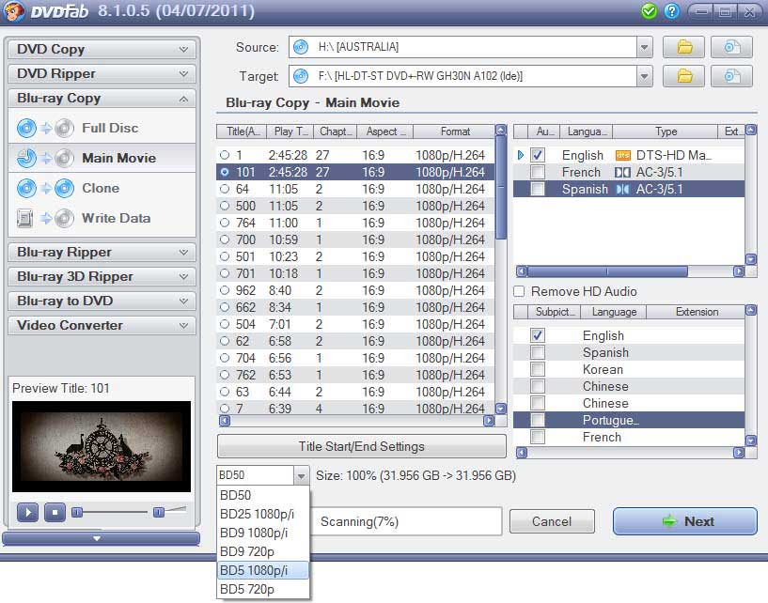Image resolution: width=768 pixels, height=603 pixels.
Task: Choose BD9 720p from the list
Action: coord(263,552)
